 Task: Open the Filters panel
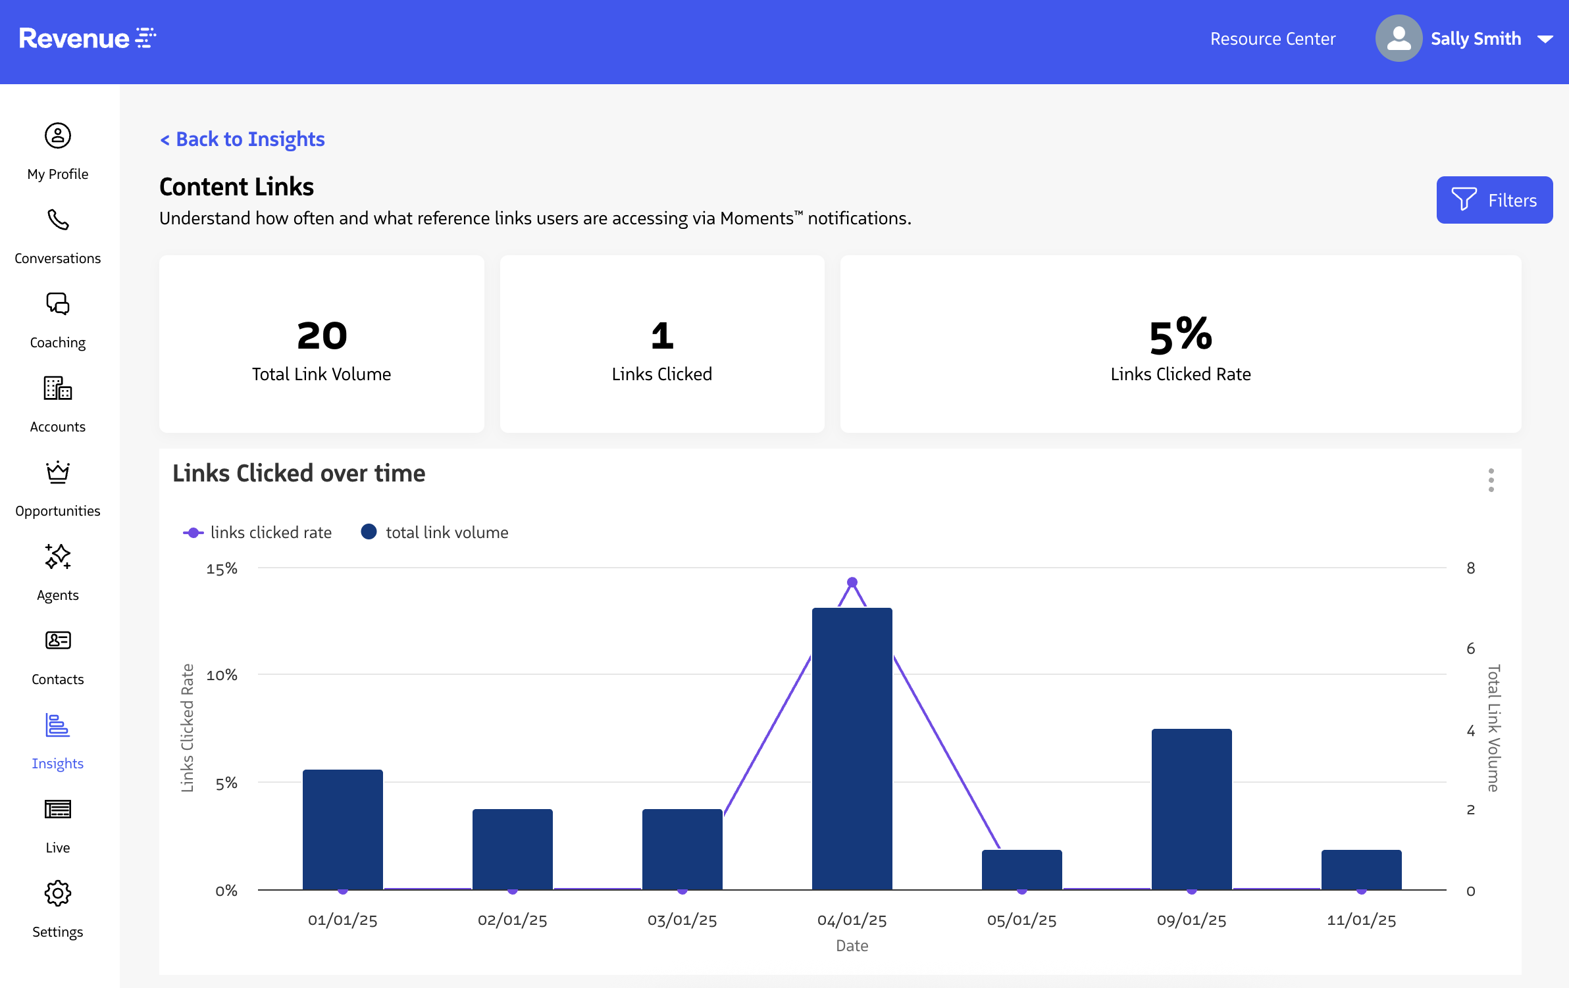[1494, 200]
